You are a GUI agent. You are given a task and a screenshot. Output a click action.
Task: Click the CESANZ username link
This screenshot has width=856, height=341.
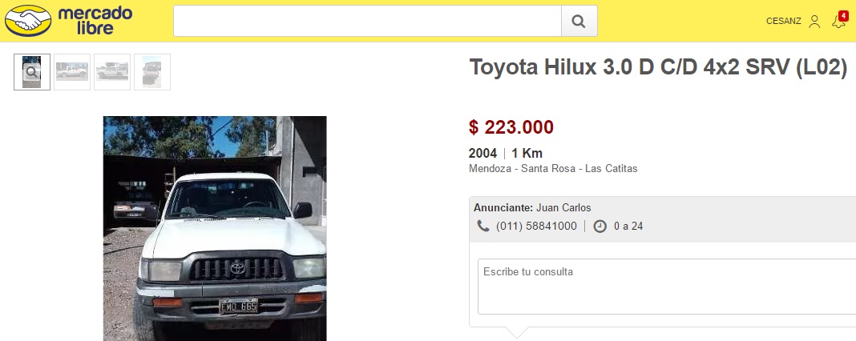[x=783, y=22]
